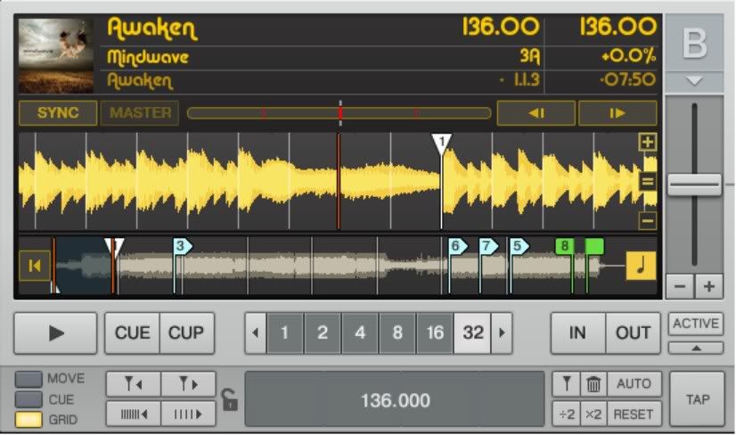
Task: Switch to the CUE panel tab
Action: pos(29,399)
